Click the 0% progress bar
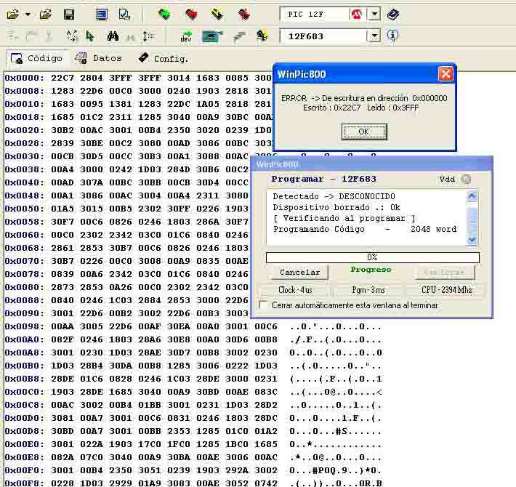Screen dimensions: 516x487 [373, 257]
